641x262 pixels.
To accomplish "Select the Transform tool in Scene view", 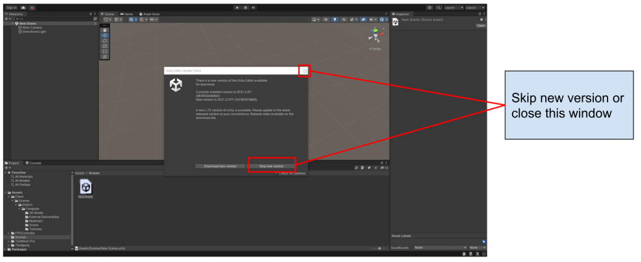I will 105,56.
